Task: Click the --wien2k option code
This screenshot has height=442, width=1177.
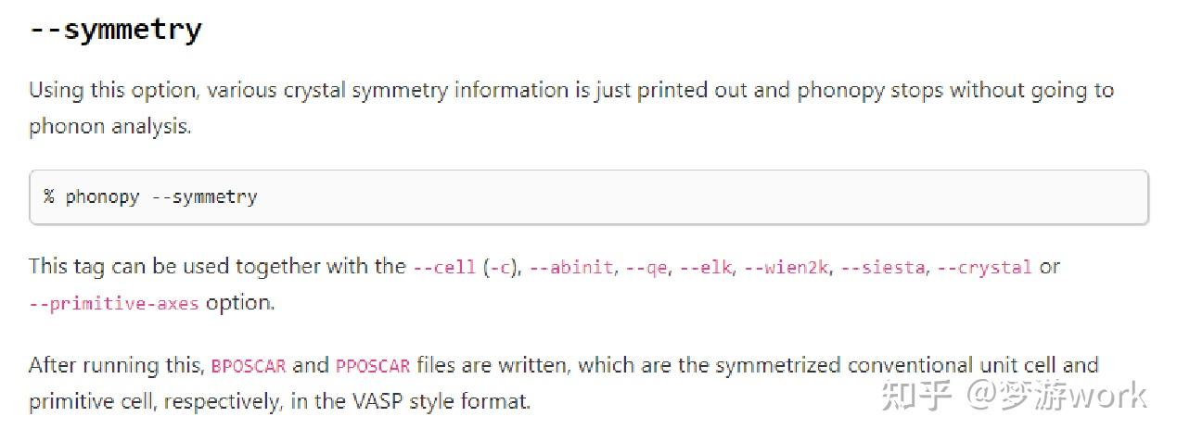Action: click(x=787, y=268)
